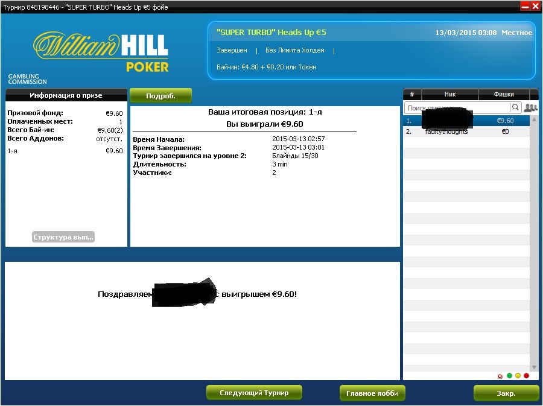Open the Структура вып... payout structure
This screenshot has width=543, height=406.
point(63,237)
